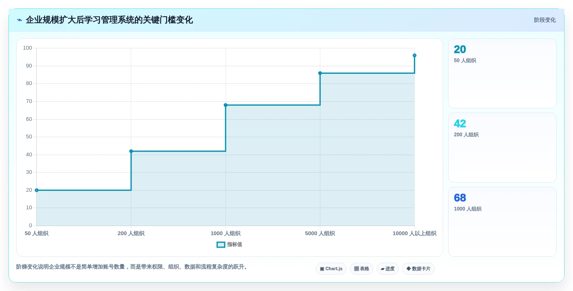Screen dimensions: 573x291
Task: Click the 50 人组织 axis label
Action: tap(37, 233)
